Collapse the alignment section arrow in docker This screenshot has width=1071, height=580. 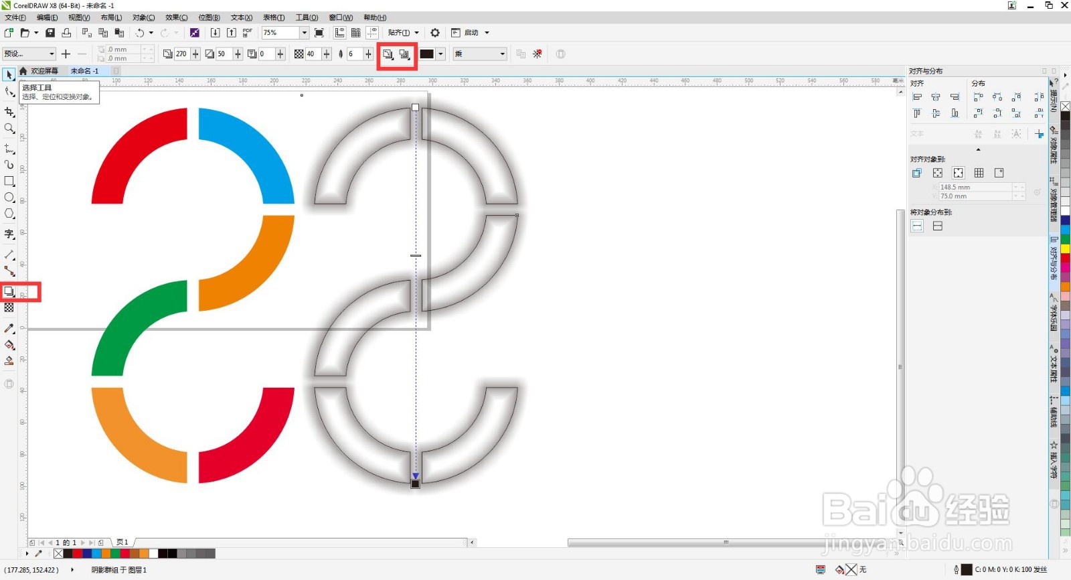click(x=978, y=149)
